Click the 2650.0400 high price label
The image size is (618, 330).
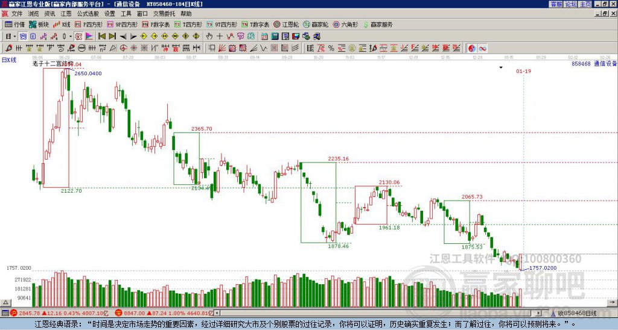(x=88, y=73)
